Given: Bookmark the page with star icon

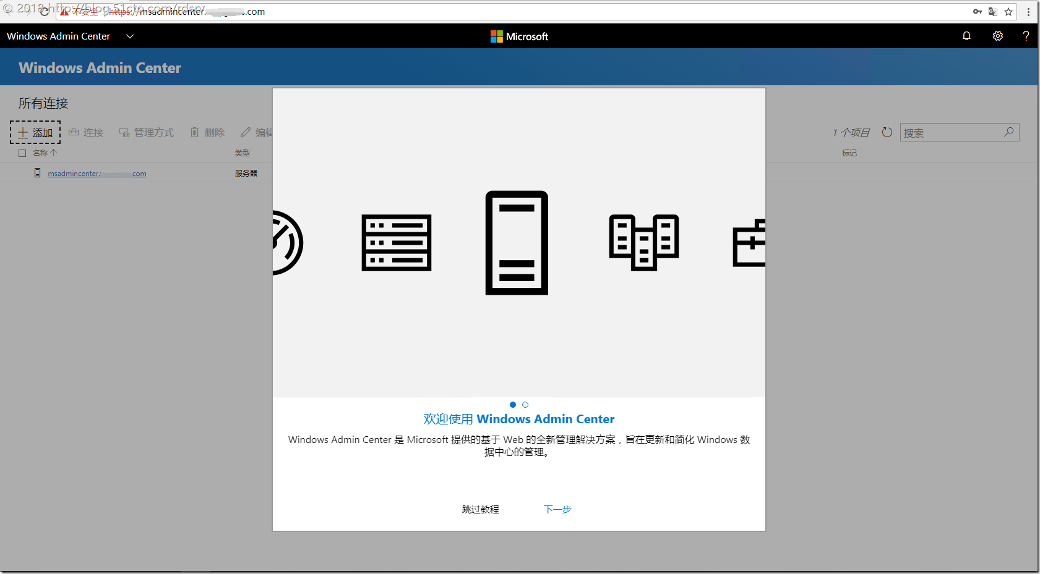Looking at the screenshot, I should click(x=1008, y=12).
